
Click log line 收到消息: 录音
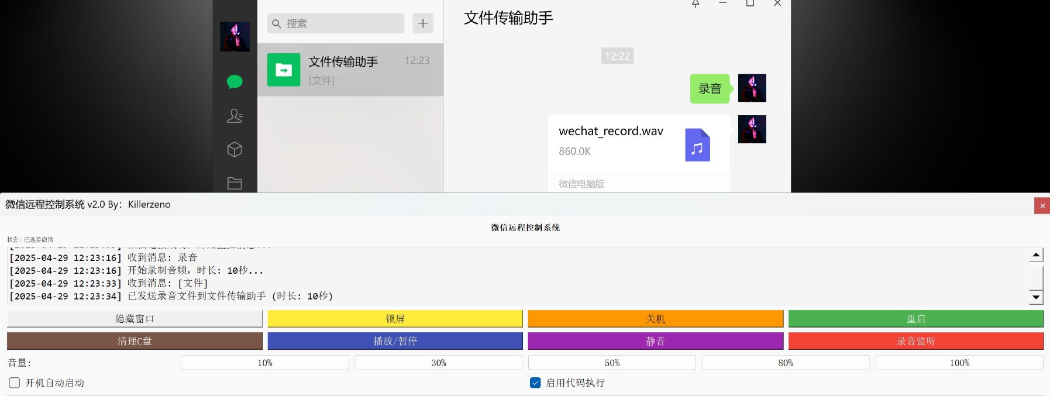pyautogui.click(x=104, y=257)
